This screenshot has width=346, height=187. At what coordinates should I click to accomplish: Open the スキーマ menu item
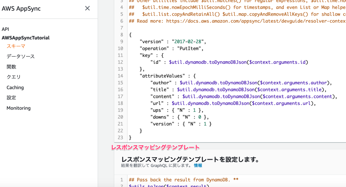(16, 46)
